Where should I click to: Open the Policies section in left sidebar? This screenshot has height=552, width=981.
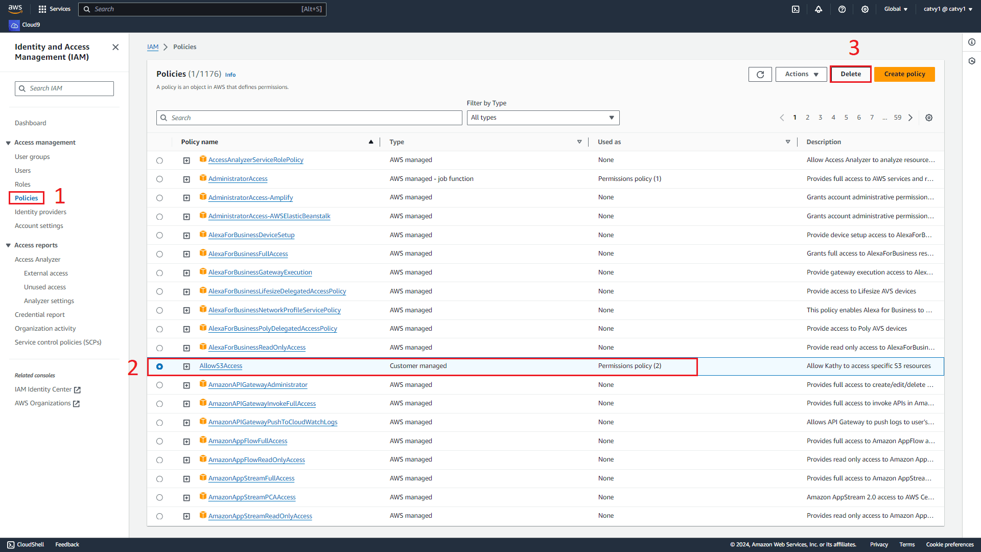26,197
